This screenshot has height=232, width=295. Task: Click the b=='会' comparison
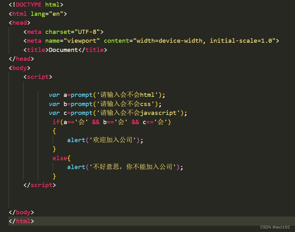(115, 122)
